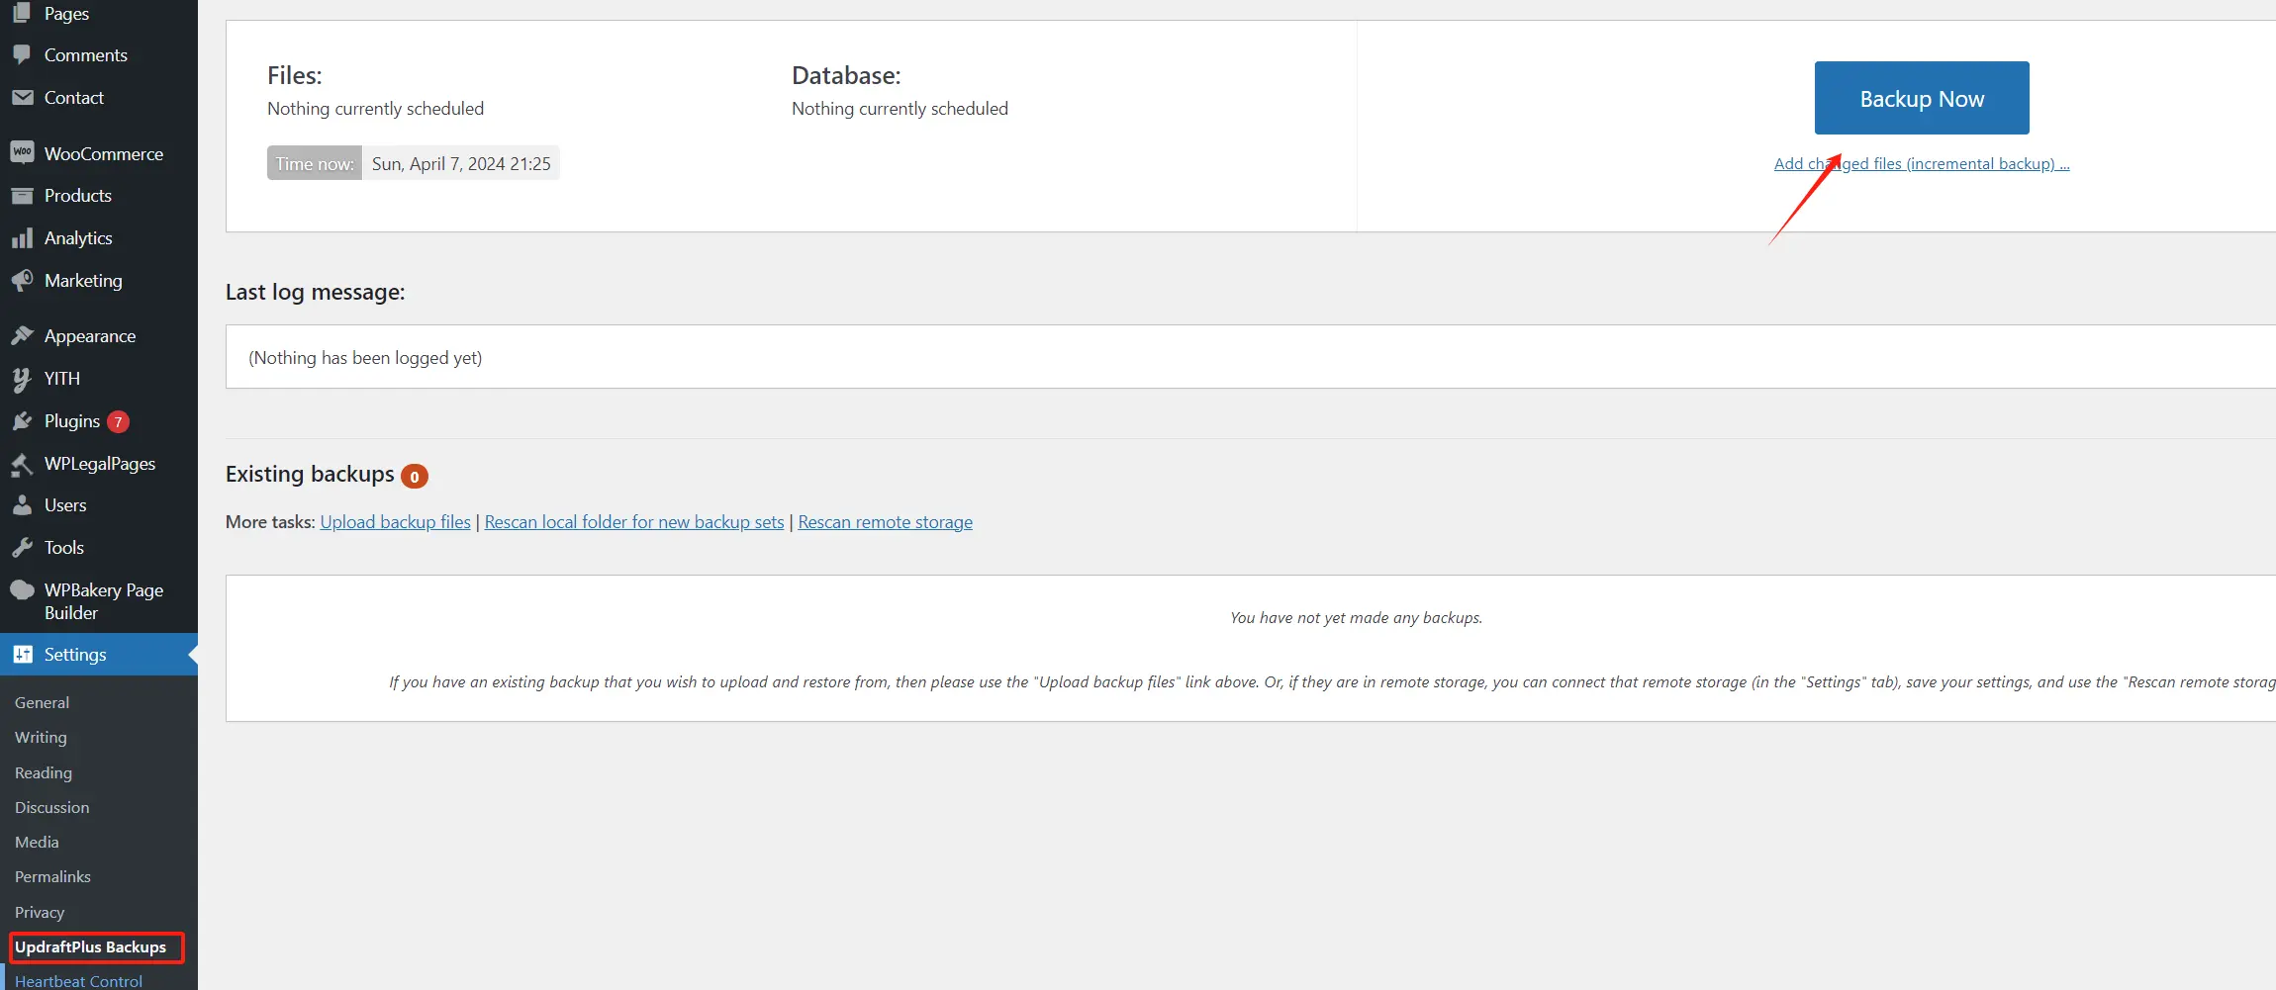
Task: Click the Plugins plug icon
Action: point(22,421)
